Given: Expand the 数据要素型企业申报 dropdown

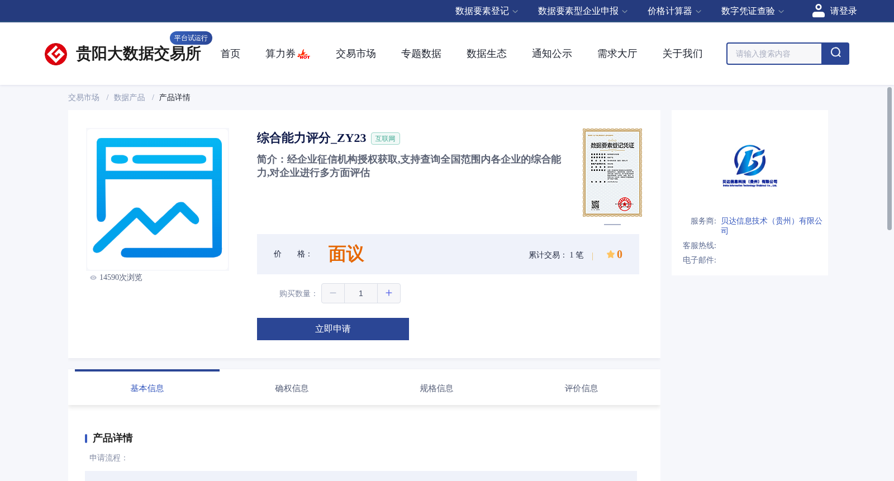Looking at the screenshot, I should (x=583, y=11).
